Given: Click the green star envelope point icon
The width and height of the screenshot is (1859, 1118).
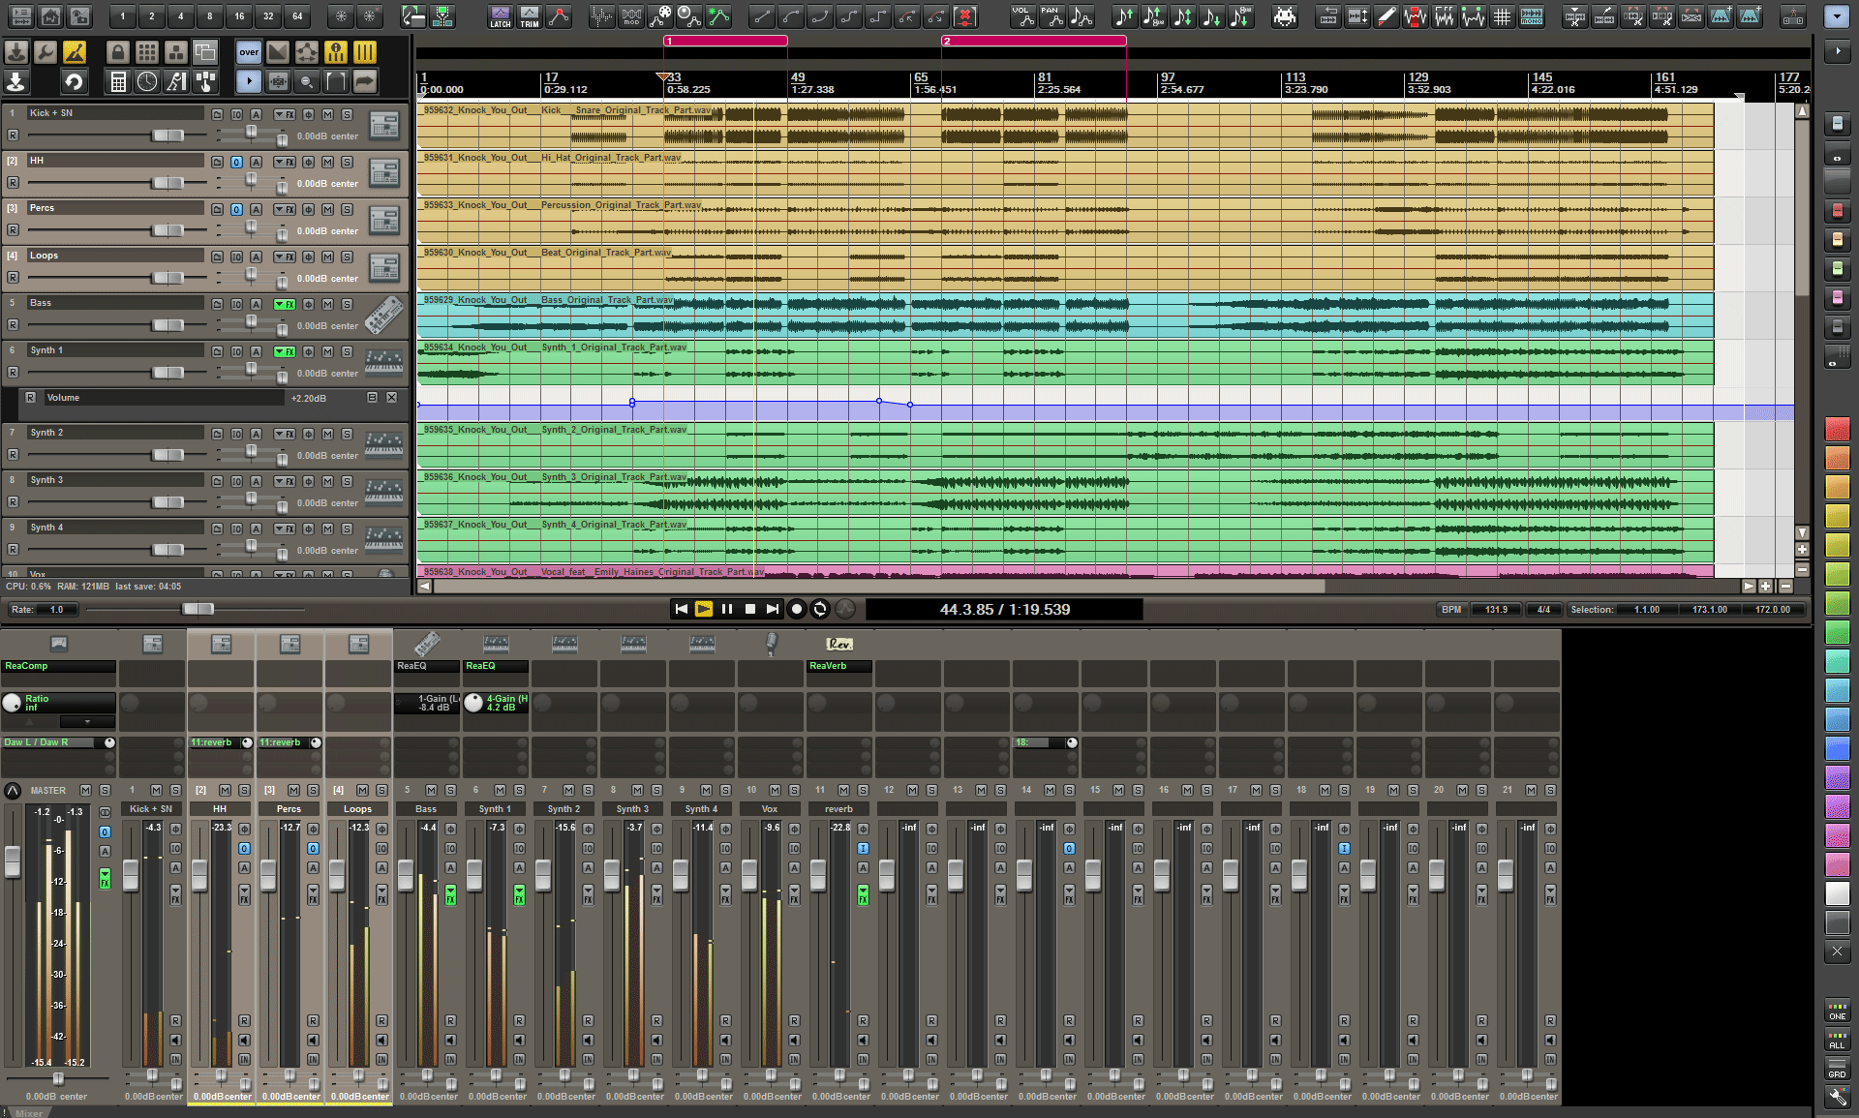Looking at the screenshot, I should pyautogui.click(x=718, y=16).
